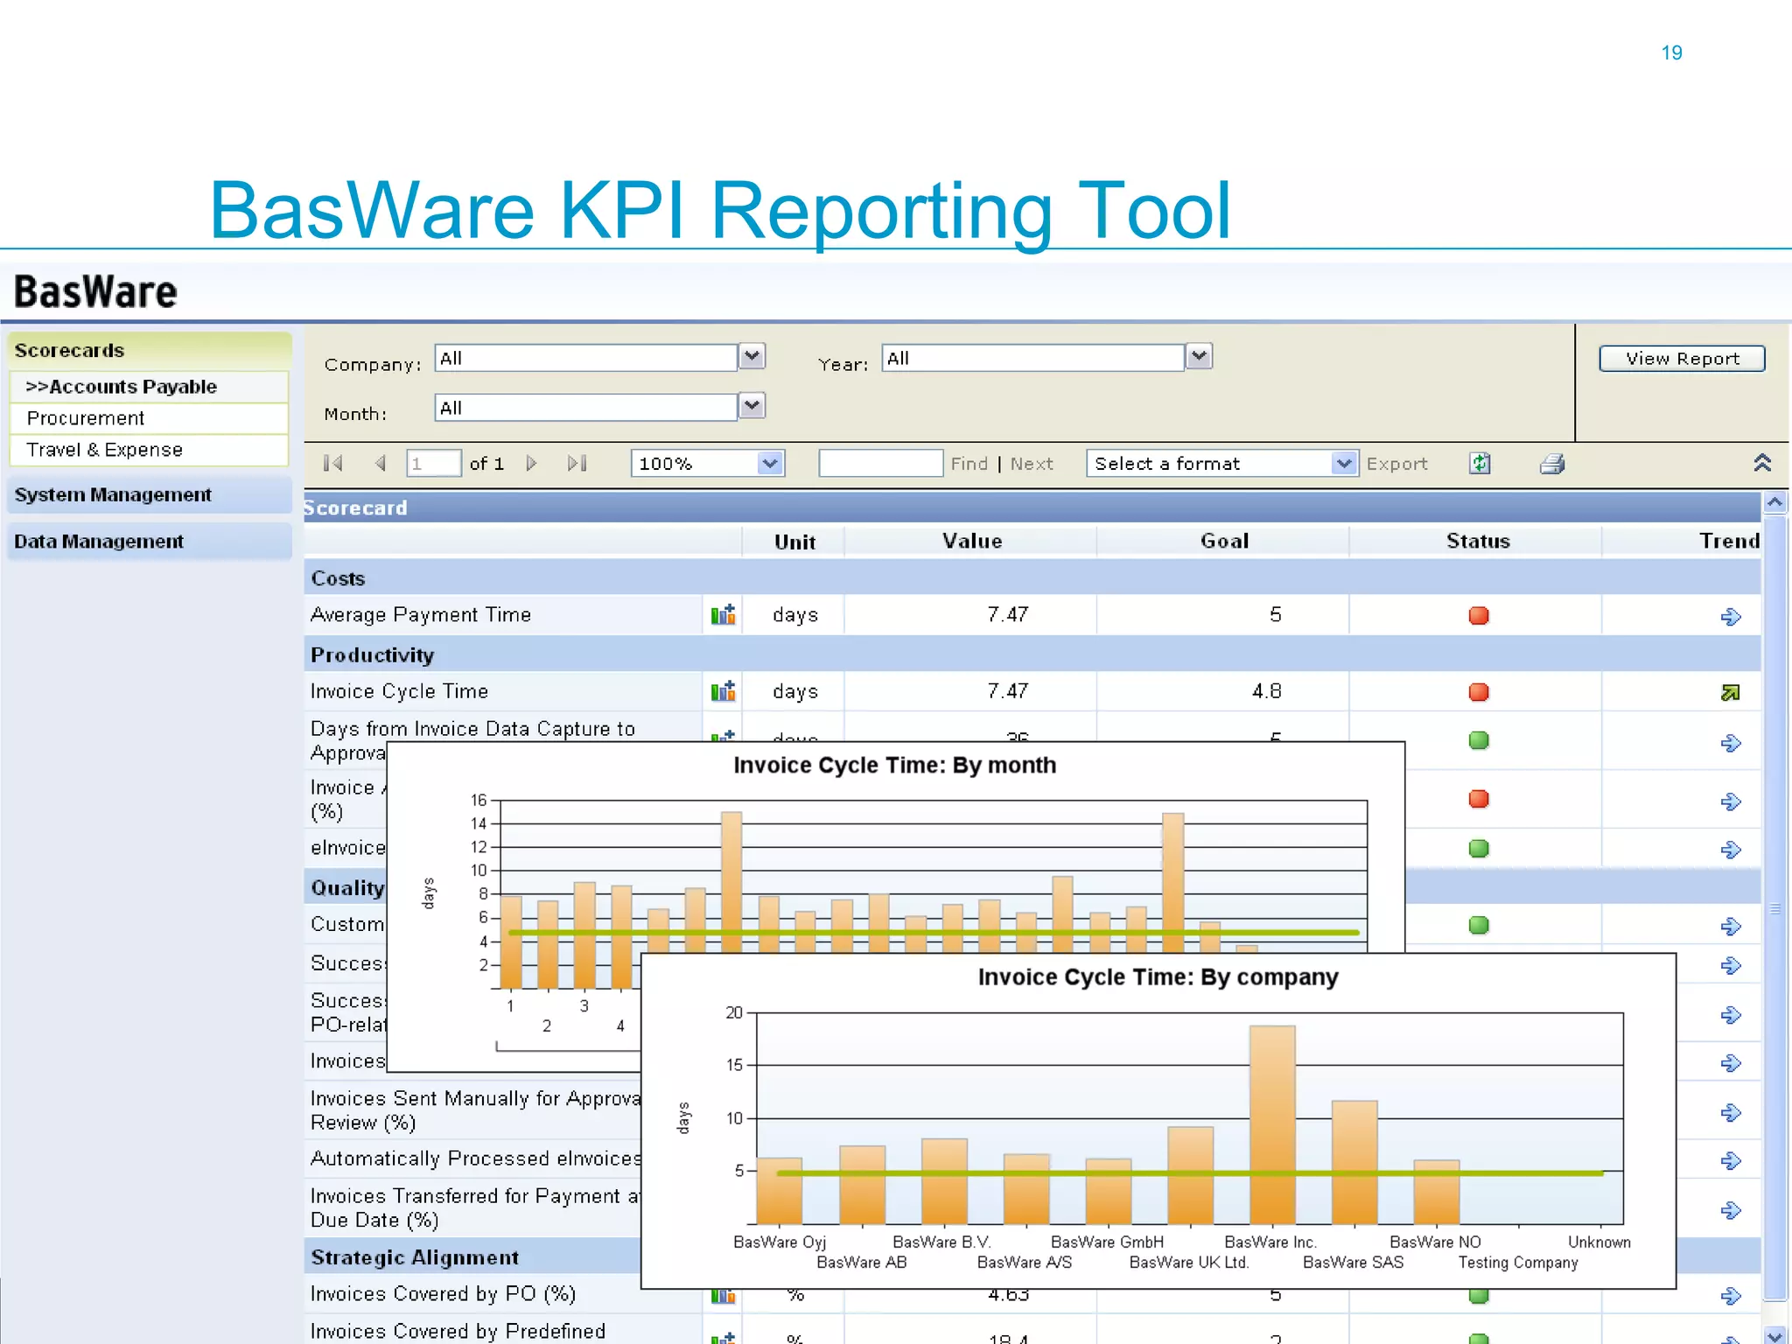Open the Year dropdown

(1199, 357)
